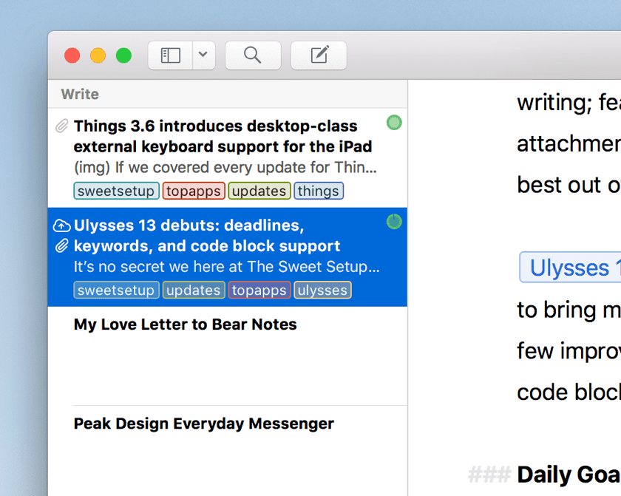Click the topapps keyword on Things 3.6 sheet
Viewport: 621px width, 496px height.
pos(194,191)
